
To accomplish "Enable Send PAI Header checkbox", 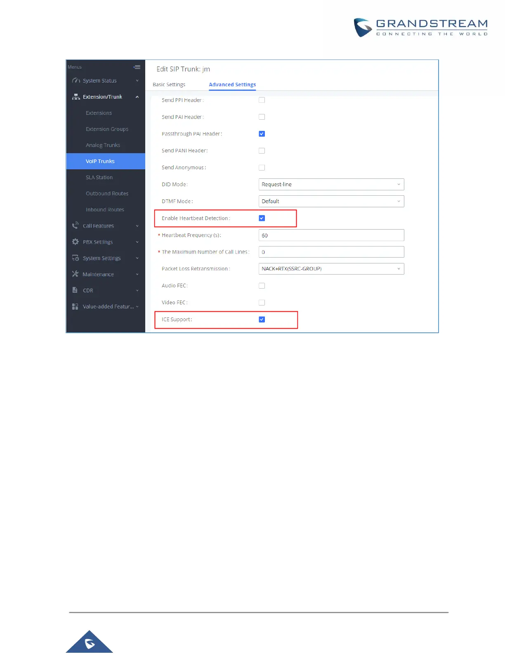I will point(262,117).
